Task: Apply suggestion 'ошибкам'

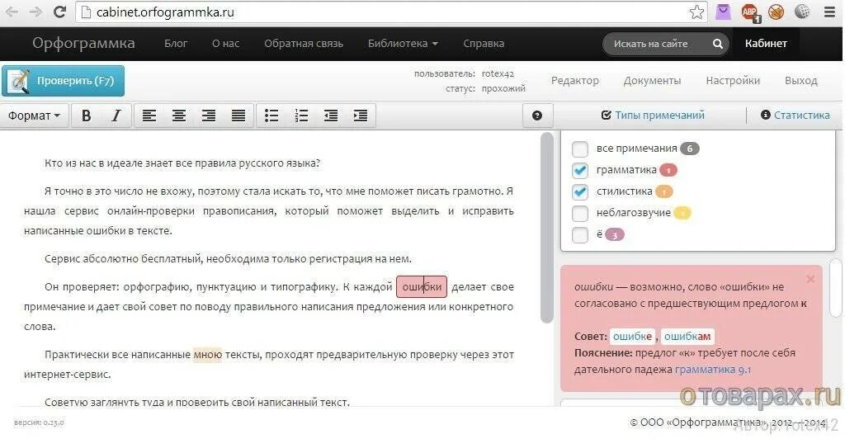Action: tap(687, 337)
